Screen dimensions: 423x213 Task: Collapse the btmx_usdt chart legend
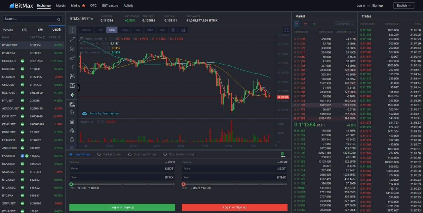[x=82, y=39]
